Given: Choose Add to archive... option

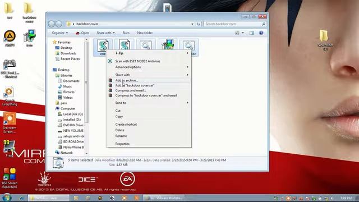Looking at the screenshot, I should [149, 80].
